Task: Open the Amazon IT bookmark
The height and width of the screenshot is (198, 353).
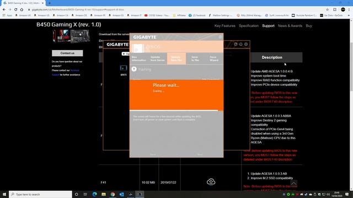Action: point(135,15)
